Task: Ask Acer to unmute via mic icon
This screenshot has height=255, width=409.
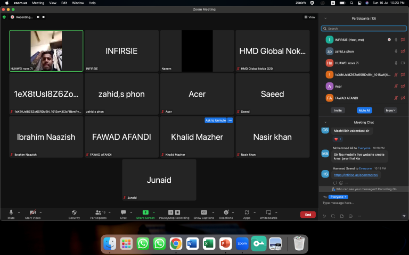Action: coord(396,87)
